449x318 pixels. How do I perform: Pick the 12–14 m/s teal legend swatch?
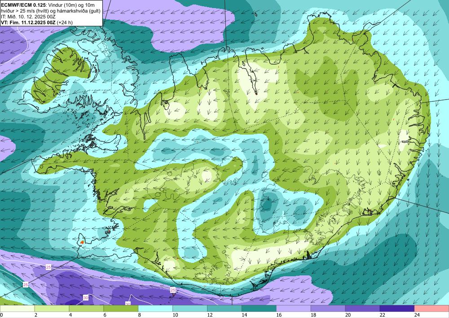click(x=224, y=309)
